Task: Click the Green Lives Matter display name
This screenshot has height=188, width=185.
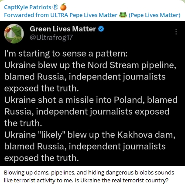Action: 63,29
